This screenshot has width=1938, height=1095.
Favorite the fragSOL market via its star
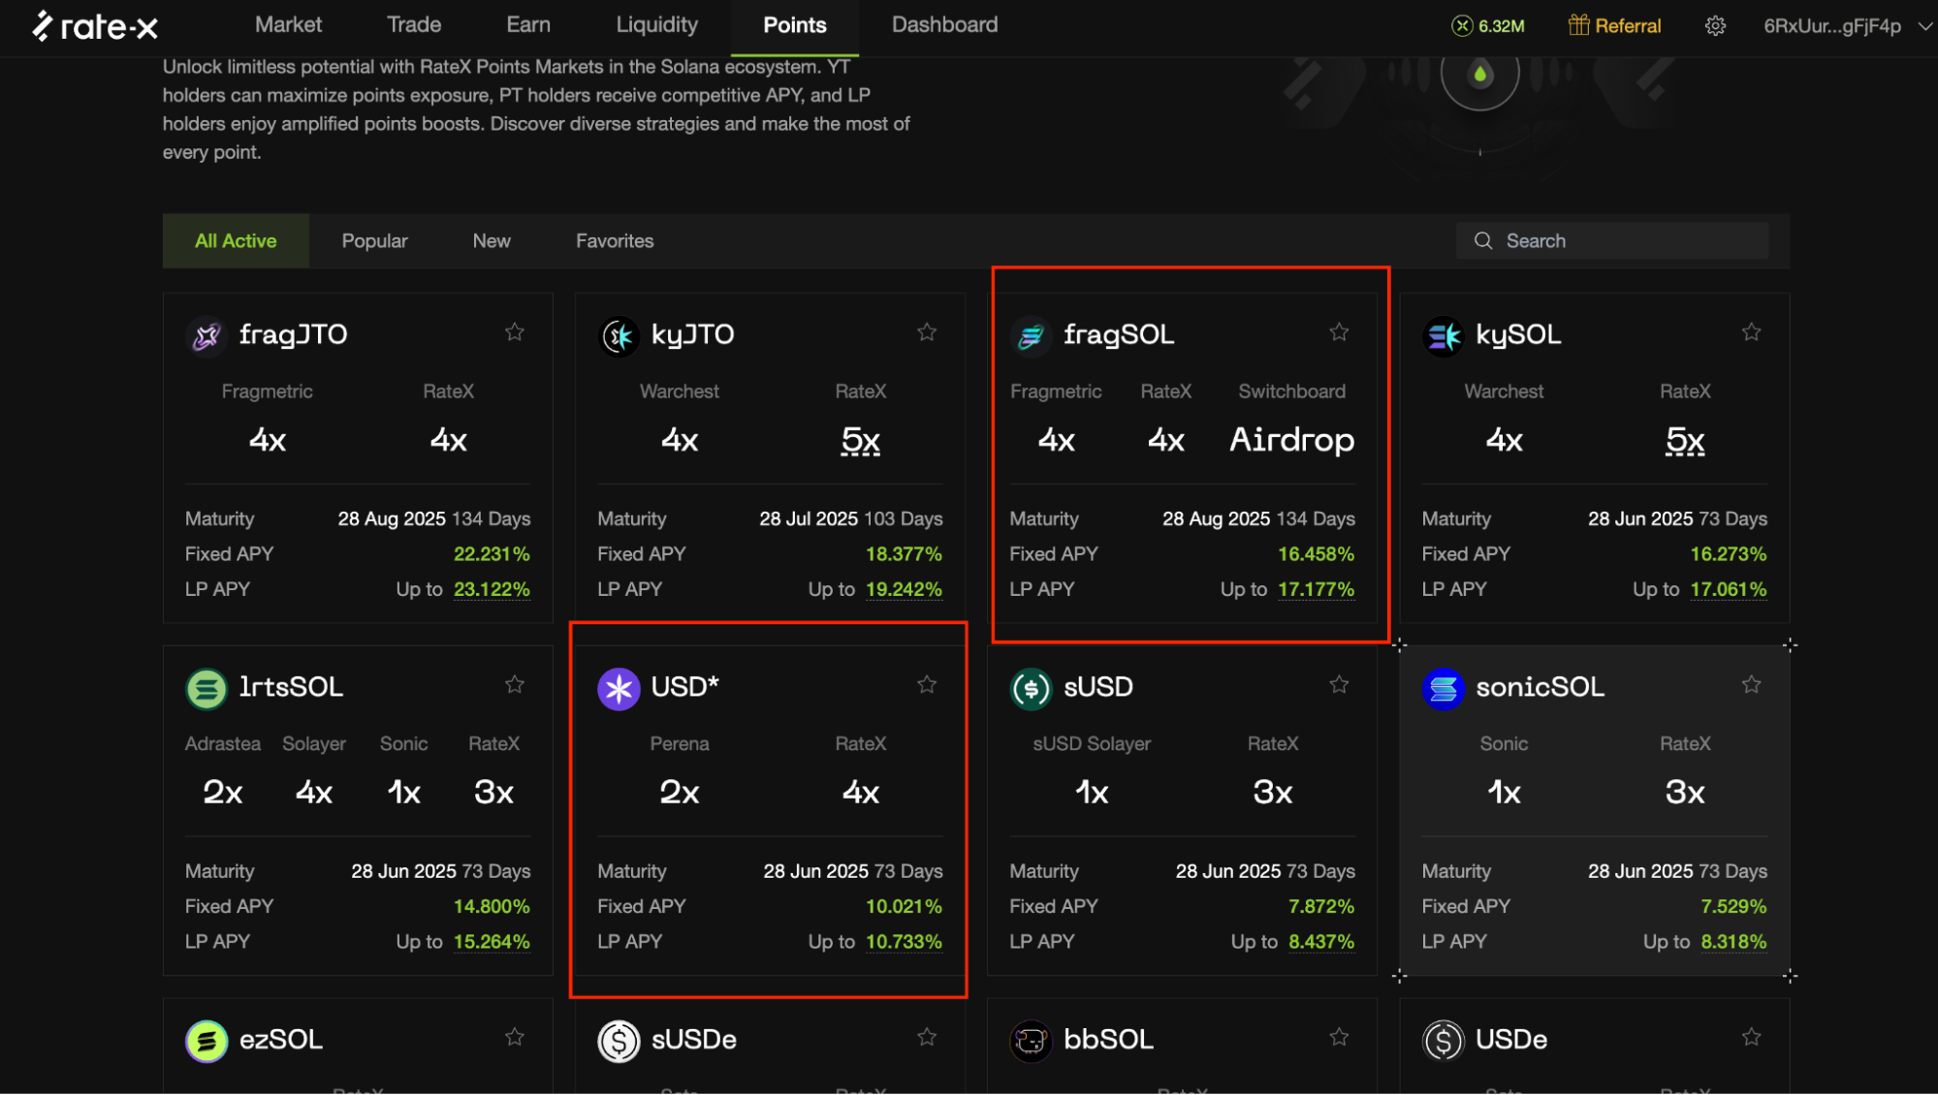1339,330
